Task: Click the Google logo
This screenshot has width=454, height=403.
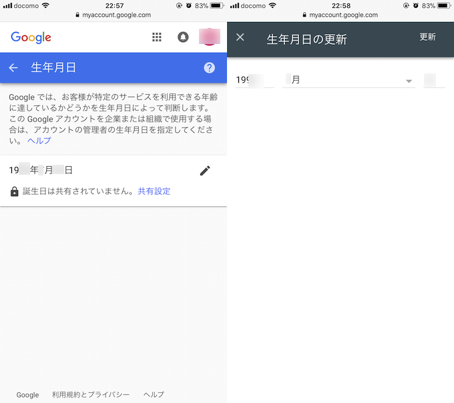Action: tap(31, 37)
